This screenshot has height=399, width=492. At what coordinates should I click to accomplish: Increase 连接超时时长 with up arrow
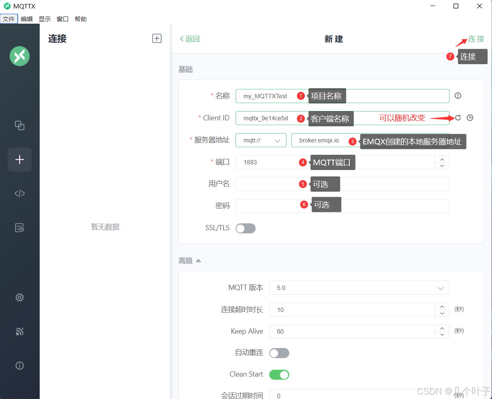click(x=442, y=306)
